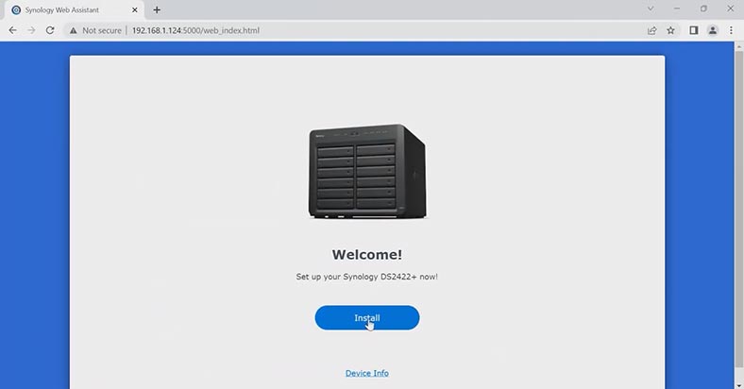
Task: Click the blue Install button
Action: [366, 317]
